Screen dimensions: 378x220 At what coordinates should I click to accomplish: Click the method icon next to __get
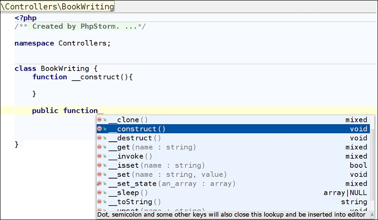pos(100,147)
